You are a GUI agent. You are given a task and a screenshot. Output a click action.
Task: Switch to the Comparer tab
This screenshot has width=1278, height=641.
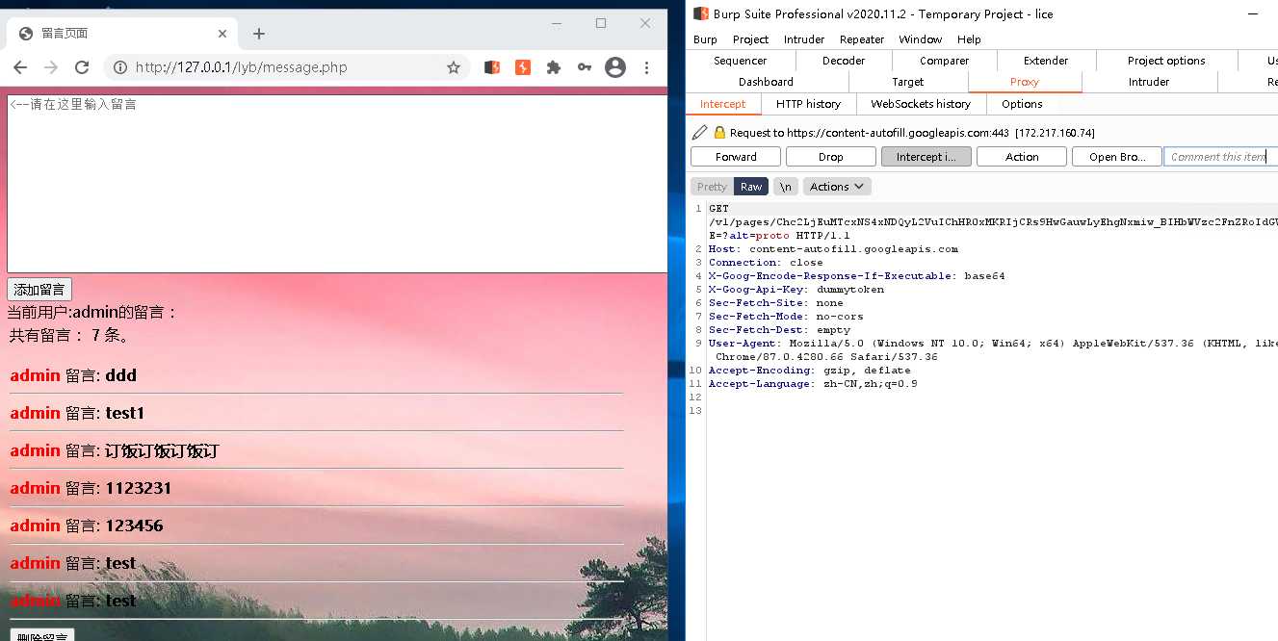(944, 61)
